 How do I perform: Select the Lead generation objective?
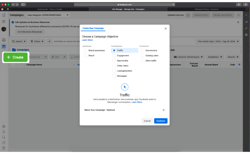click(x=114, y=71)
